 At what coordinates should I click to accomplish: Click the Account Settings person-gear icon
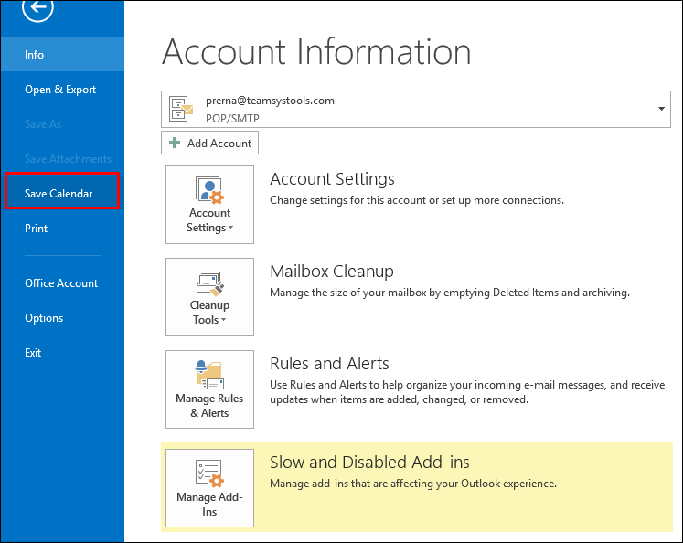click(209, 190)
